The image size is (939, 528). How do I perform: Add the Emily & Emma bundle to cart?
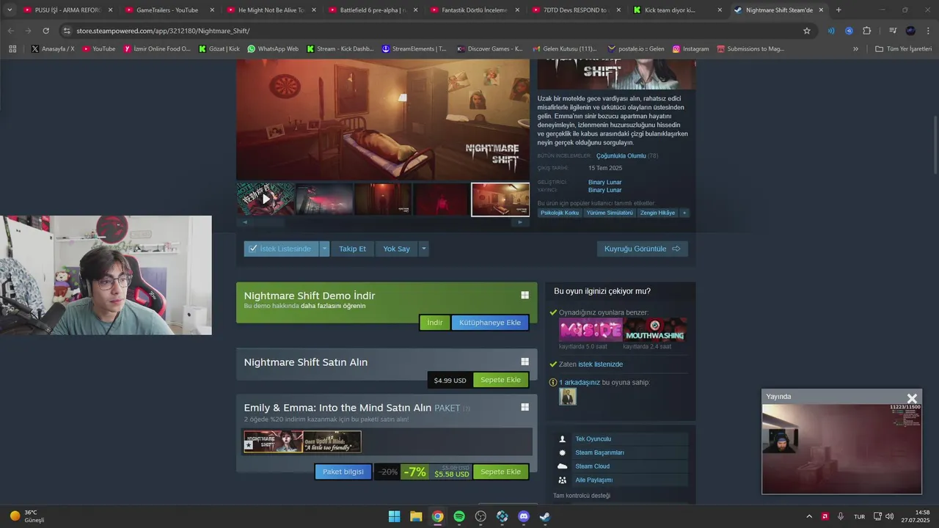pos(500,472)
